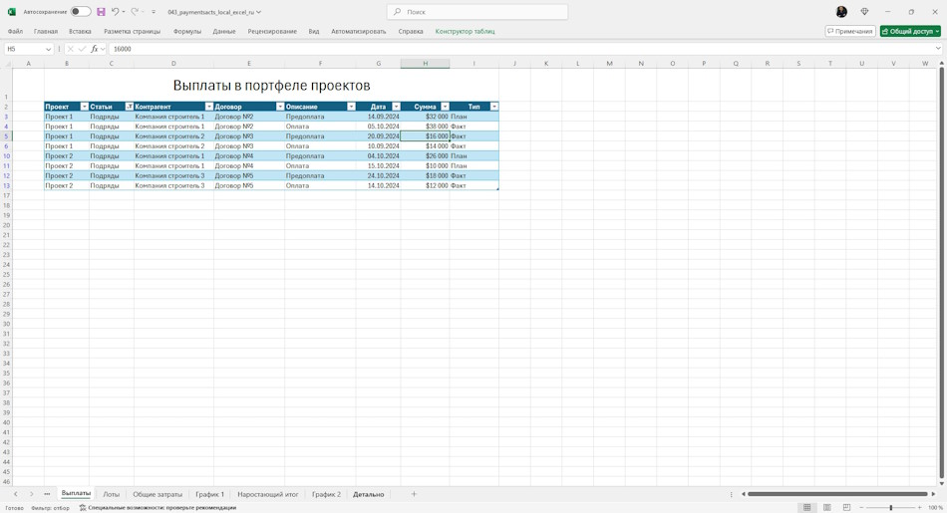Open the Проект column filter dropdown
Screen dimensions: 947x513
85,107
